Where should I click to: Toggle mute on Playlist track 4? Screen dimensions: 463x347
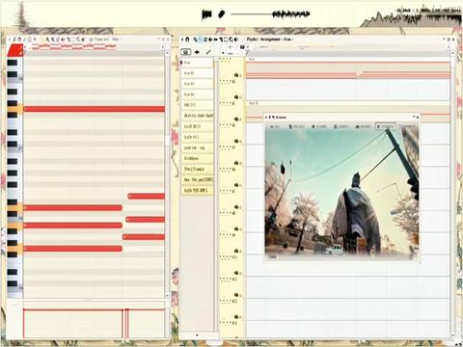coord(236,141)
